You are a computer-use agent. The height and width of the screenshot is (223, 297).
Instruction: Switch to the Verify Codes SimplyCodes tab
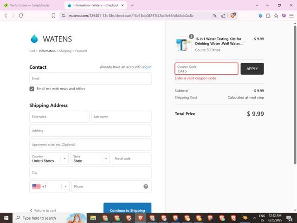[30, 5]
